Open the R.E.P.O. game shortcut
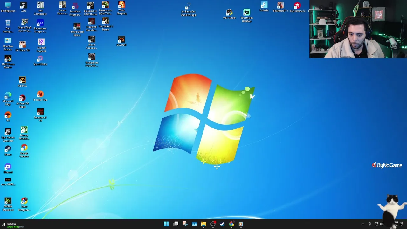This screenshot has height=229, width=407. [22, 82]
